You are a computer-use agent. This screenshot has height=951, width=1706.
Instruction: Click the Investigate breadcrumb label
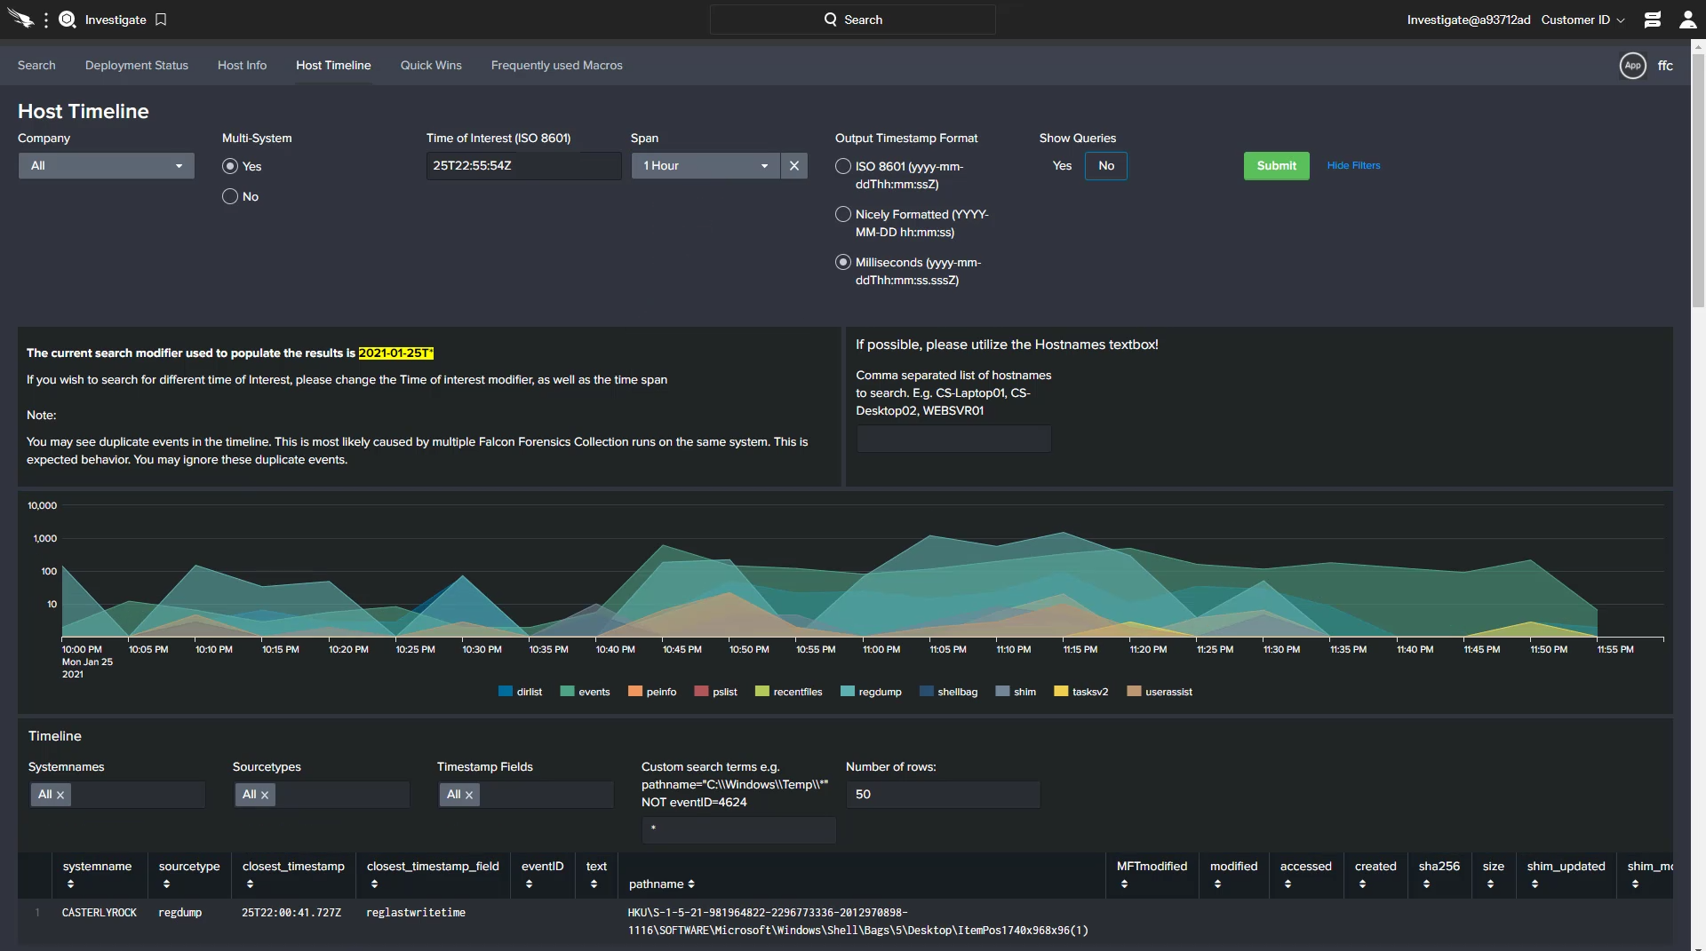(116, 20)
